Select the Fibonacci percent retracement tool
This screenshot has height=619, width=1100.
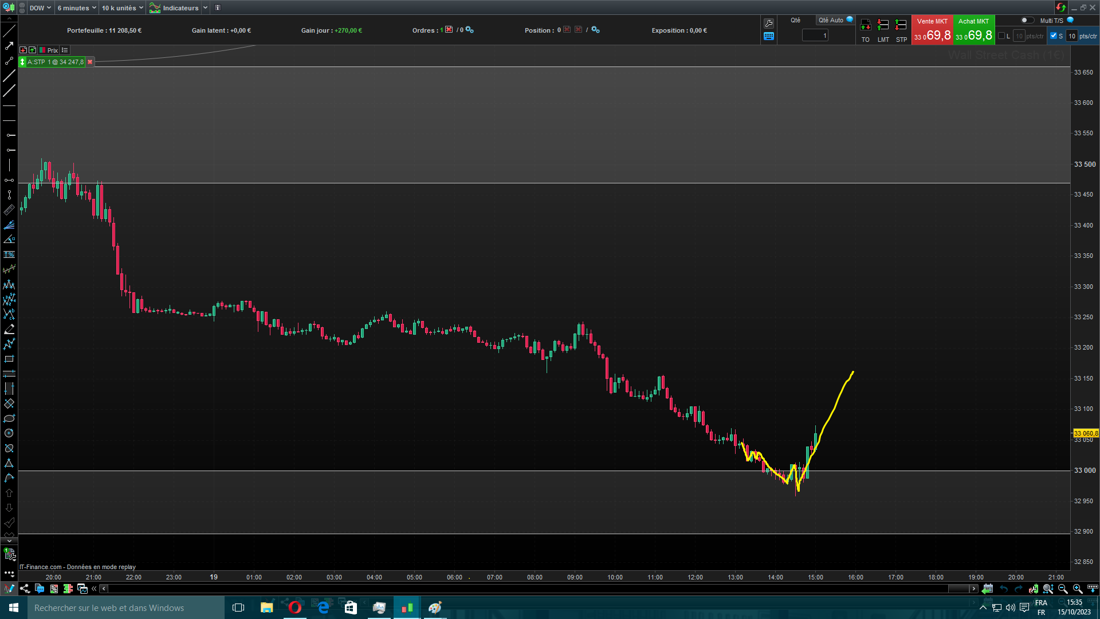click(x=9, y=254)
